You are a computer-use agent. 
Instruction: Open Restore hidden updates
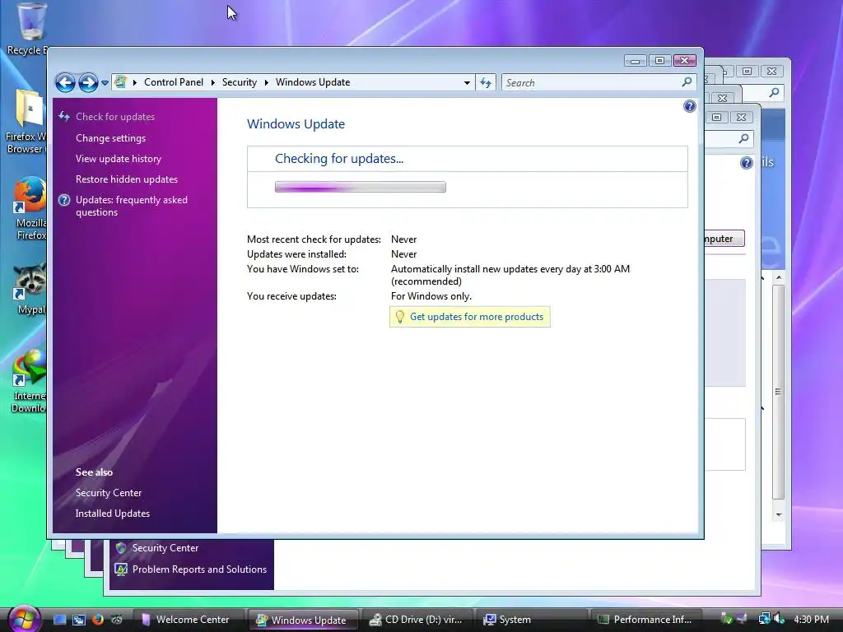pyautogui.click(x=126, y=179)
